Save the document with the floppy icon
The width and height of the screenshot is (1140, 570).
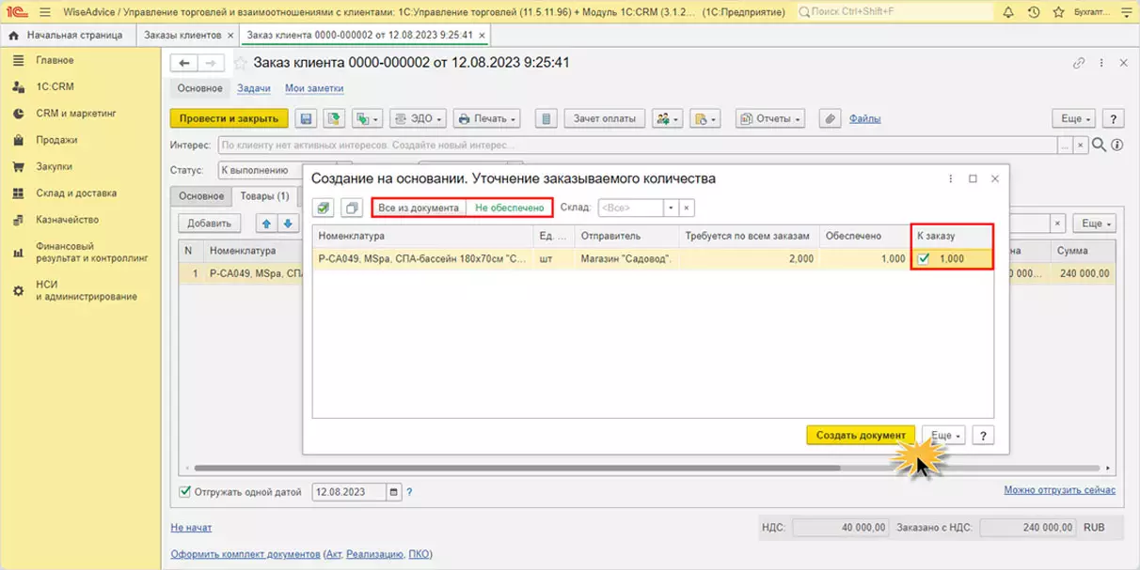(x=305, y=119)
